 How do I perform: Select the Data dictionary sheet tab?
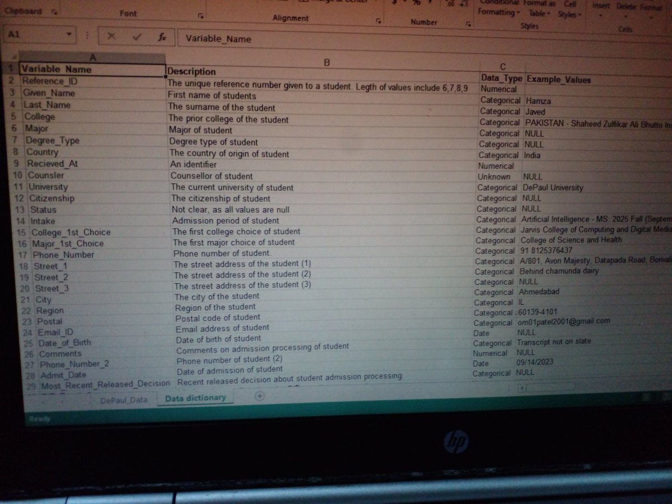(x=195, y=398)
